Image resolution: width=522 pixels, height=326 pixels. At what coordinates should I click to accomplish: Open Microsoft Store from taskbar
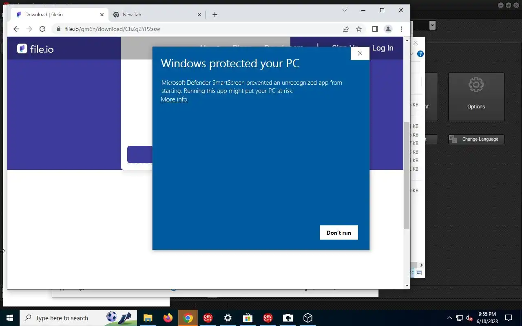(x=248, y=318)
